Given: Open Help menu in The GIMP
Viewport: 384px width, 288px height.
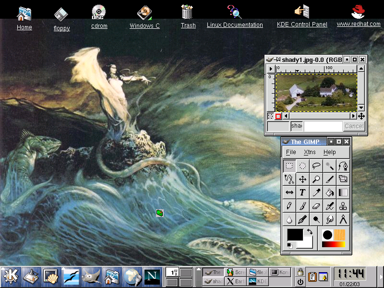Looking at the screenshot, I should pyautogui.click(x=330, y=152).
